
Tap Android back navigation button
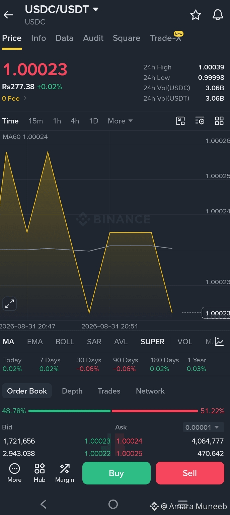click(x=43, y=504)
